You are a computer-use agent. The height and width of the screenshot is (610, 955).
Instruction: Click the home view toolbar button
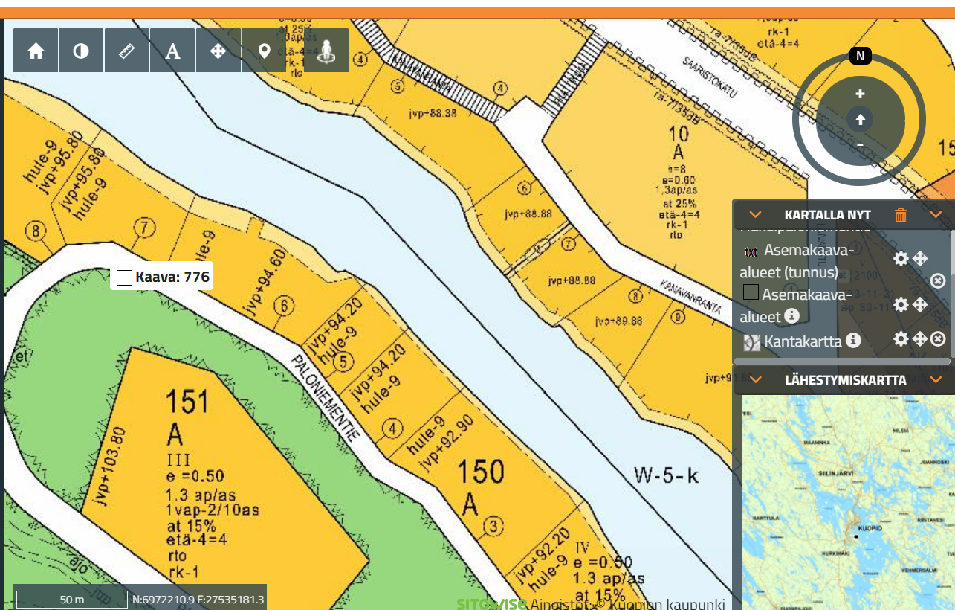[x=36, y=51]
